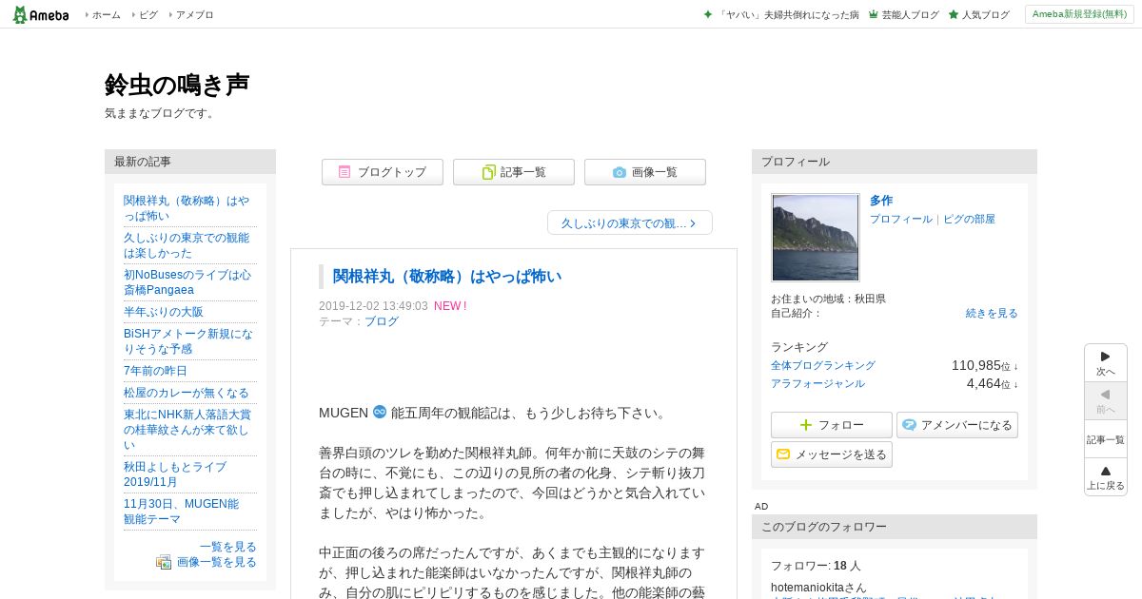The width and height of the screenshot is (1142, 599).
Task: Open sidebar article 関根祥丸（敬称略）はやっぱ怖い
Action: point(187,208)
